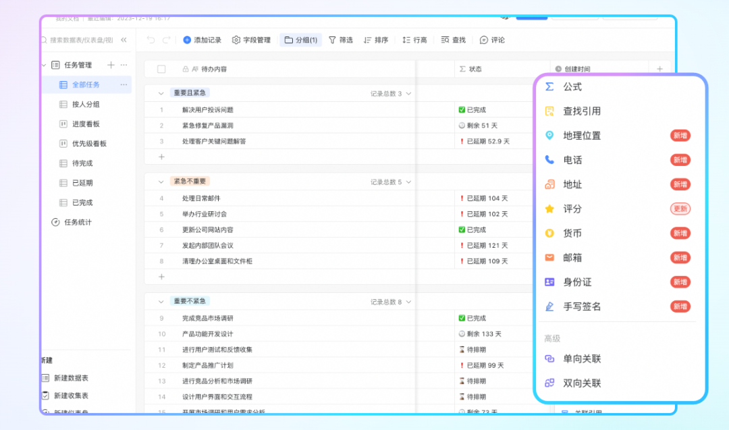Collapse the 重要且紧急 group
This screenshot has height=430, width=729.
click(x=161, y=93)
